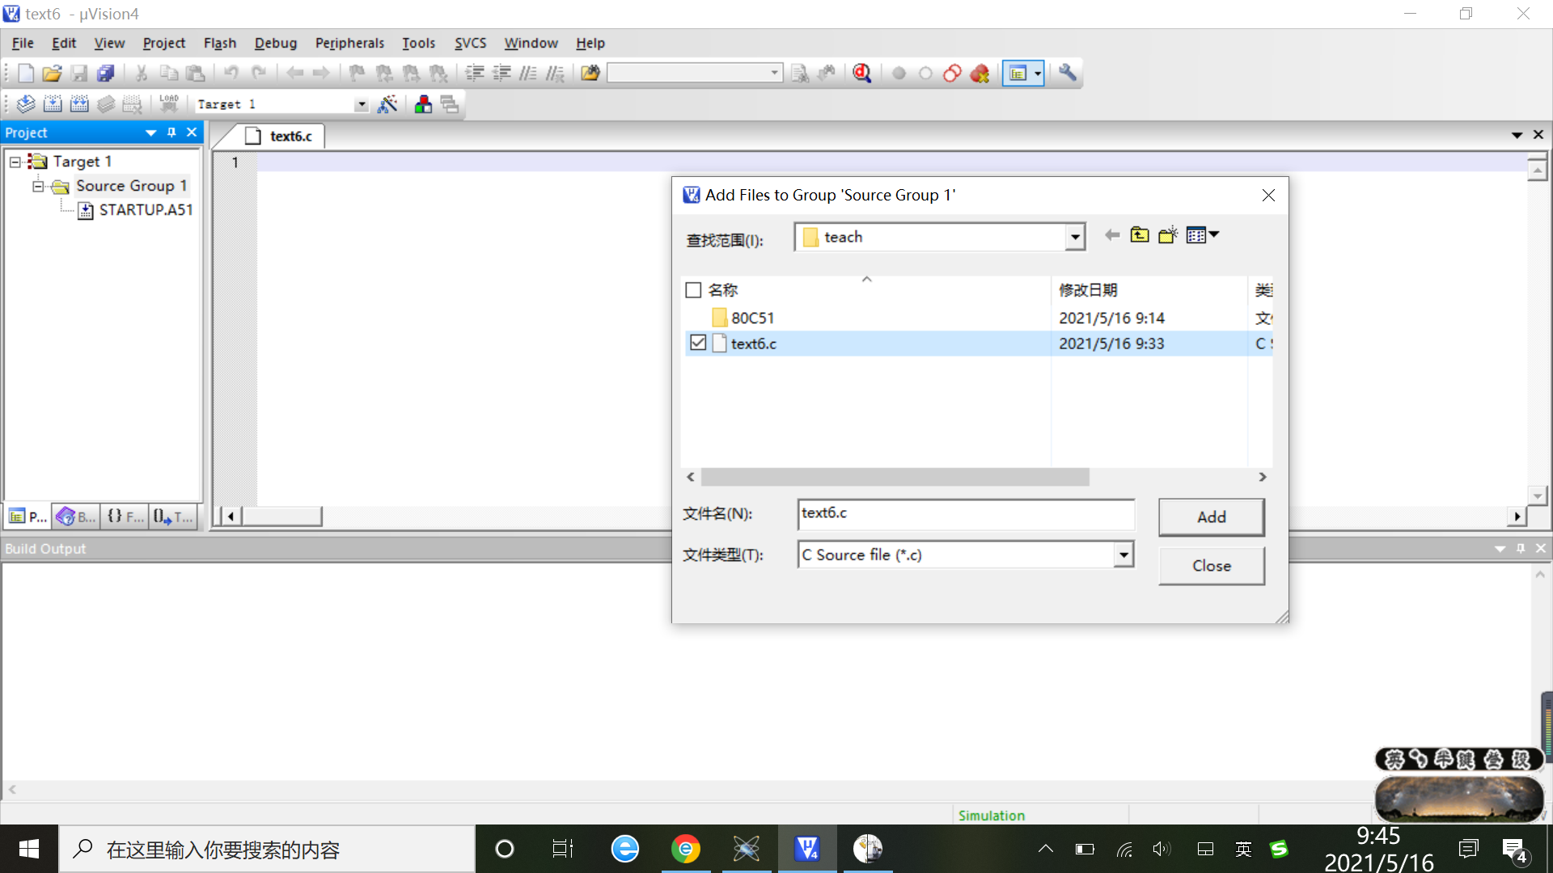
Task: Open the Target 1 selection dropdown
Action: coord(361,104)
